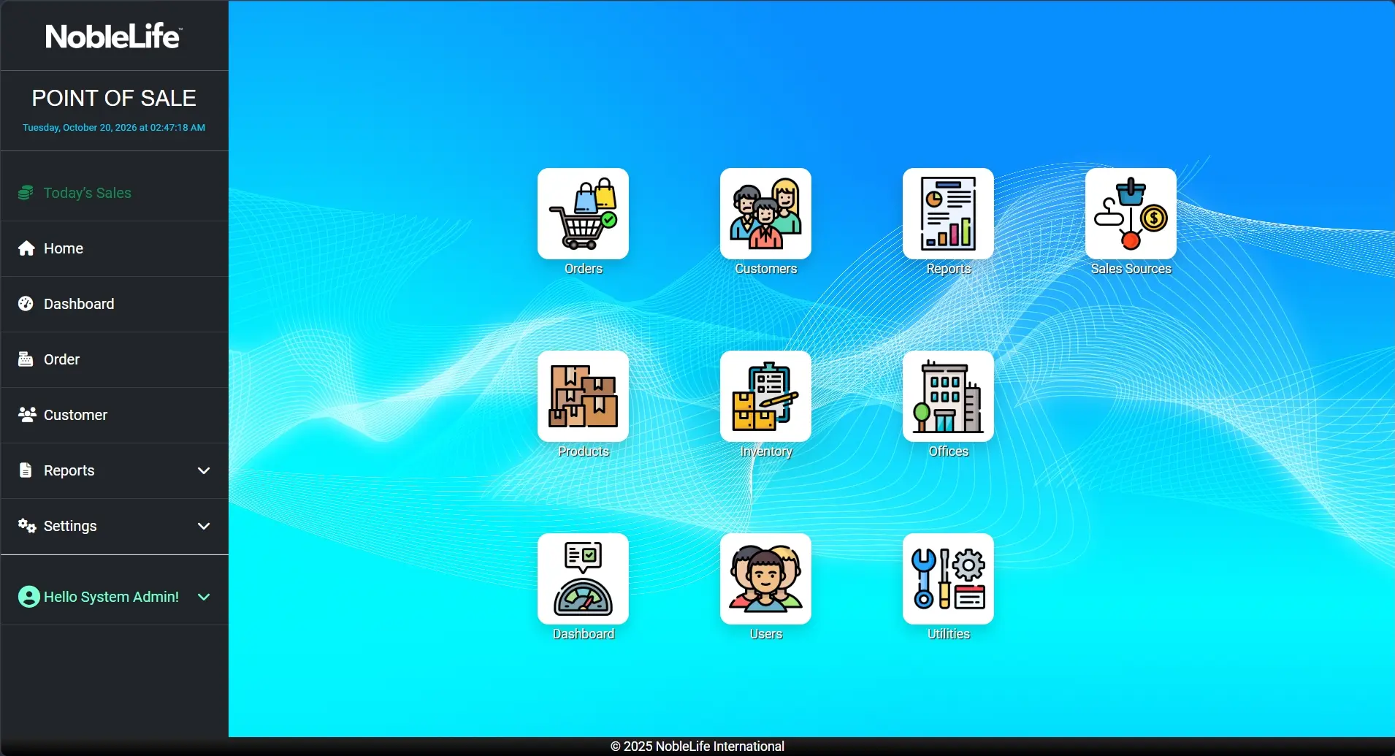Click the NobleLife logo
This screenshot has width=1395, height=756.
click(x=114, y=36)
